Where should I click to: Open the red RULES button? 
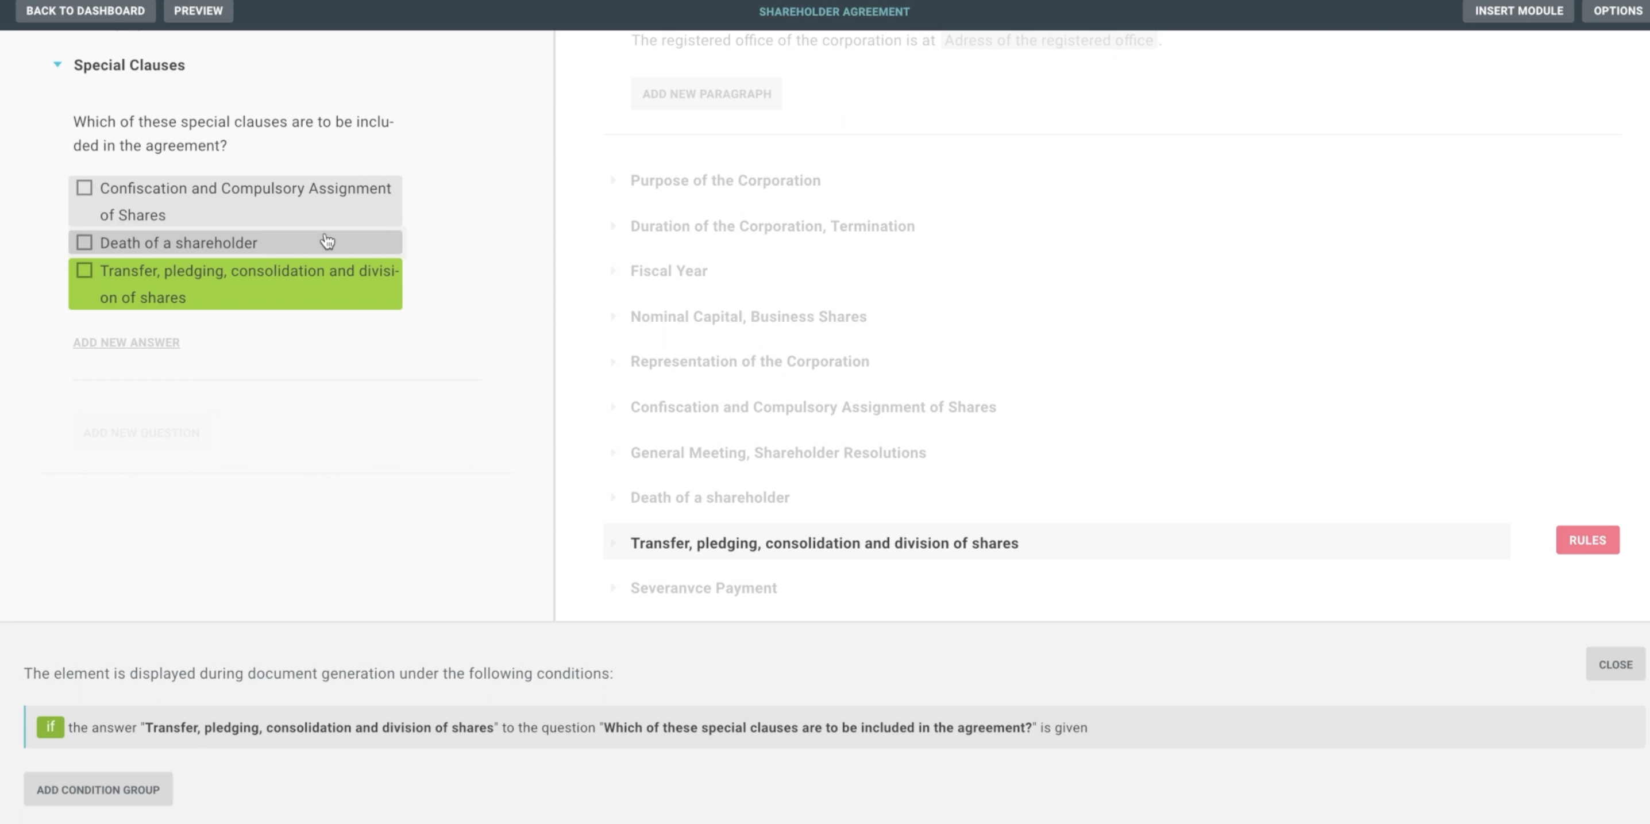tap(1587, 540)
